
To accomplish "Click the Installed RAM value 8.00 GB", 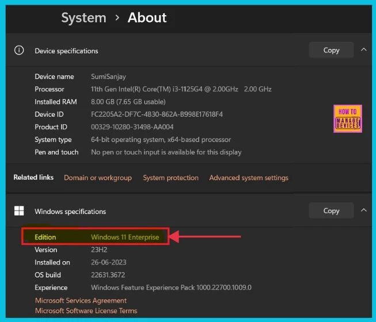I will 128,102.
